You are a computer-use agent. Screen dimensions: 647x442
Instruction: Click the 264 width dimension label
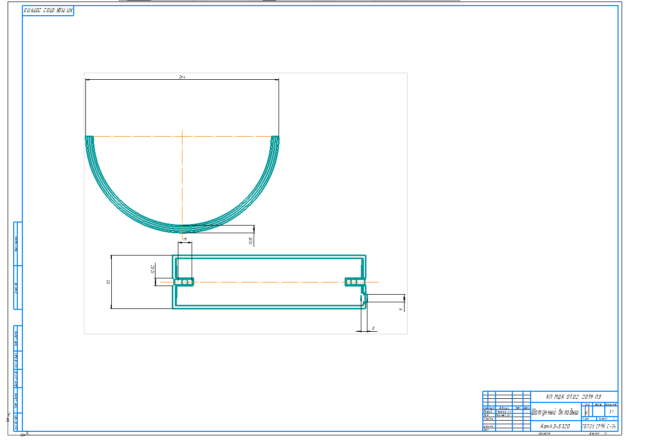181,76
